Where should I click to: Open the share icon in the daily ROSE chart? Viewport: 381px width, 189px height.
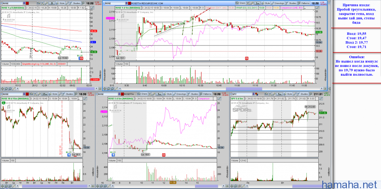tap(38, 3)
